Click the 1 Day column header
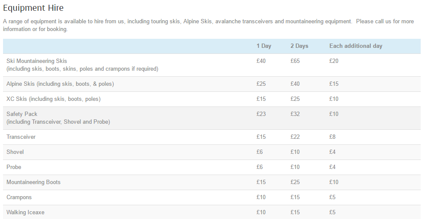The image size is (425, 219). 264,46
